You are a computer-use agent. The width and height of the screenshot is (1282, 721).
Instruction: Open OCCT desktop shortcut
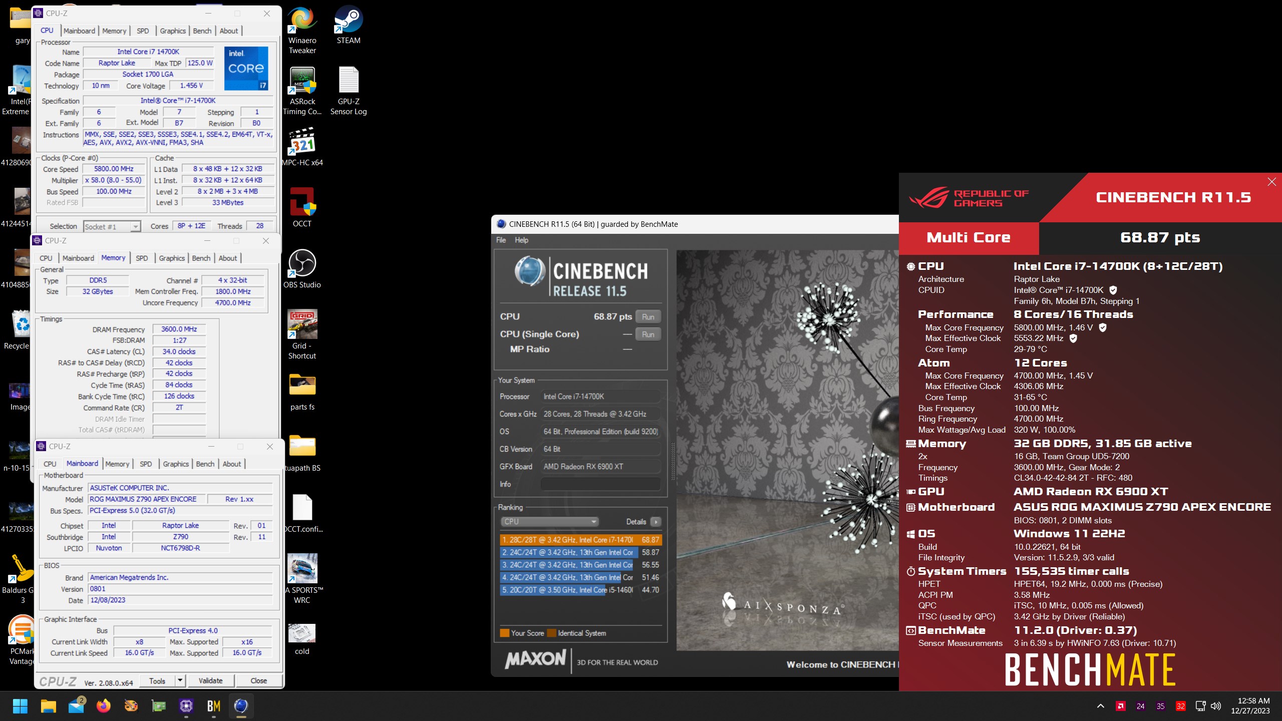(302, 208)
